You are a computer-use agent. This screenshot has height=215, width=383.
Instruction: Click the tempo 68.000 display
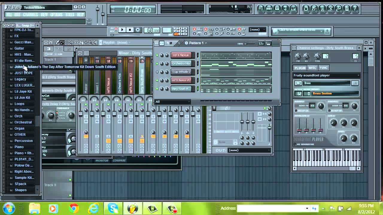152,30
